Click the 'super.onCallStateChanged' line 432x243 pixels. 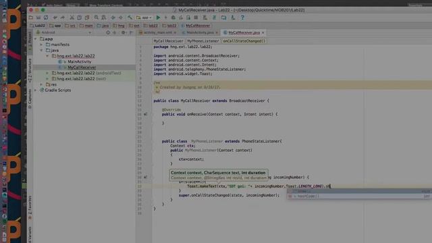point(229,195)
